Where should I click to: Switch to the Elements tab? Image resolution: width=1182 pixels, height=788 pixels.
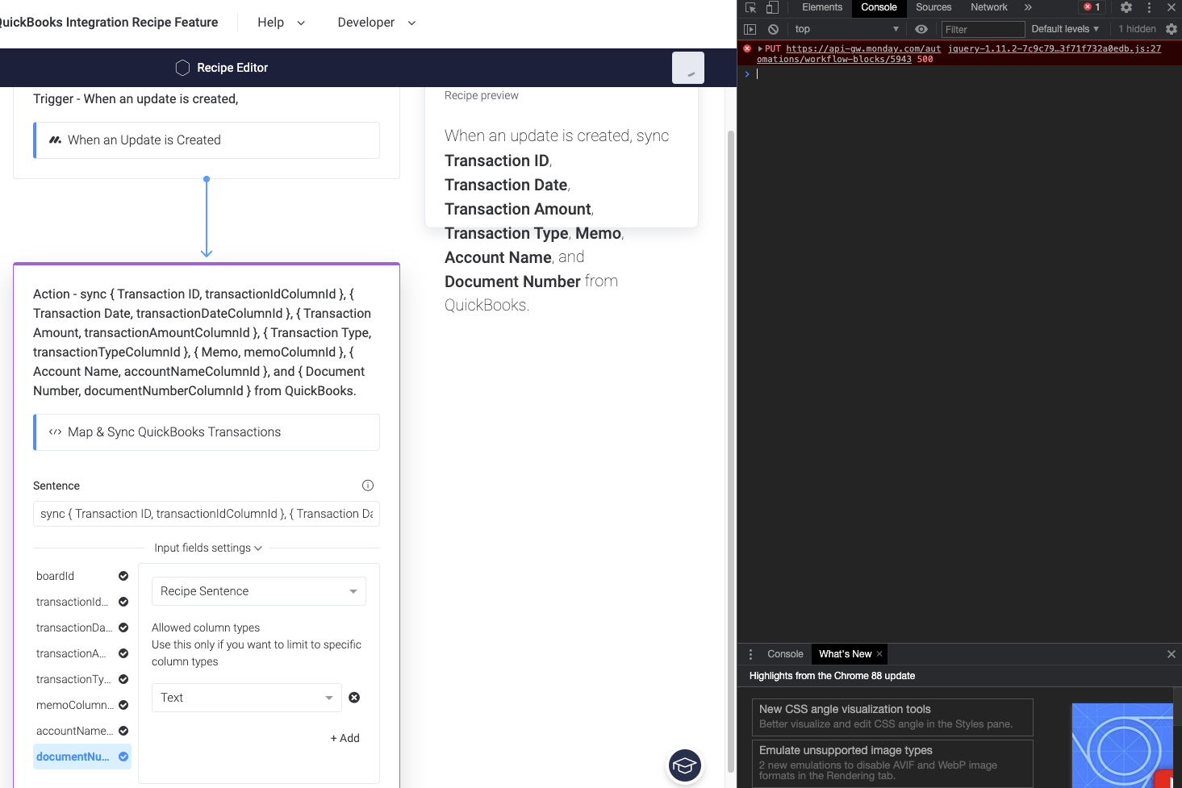click(x=822, y=7)
